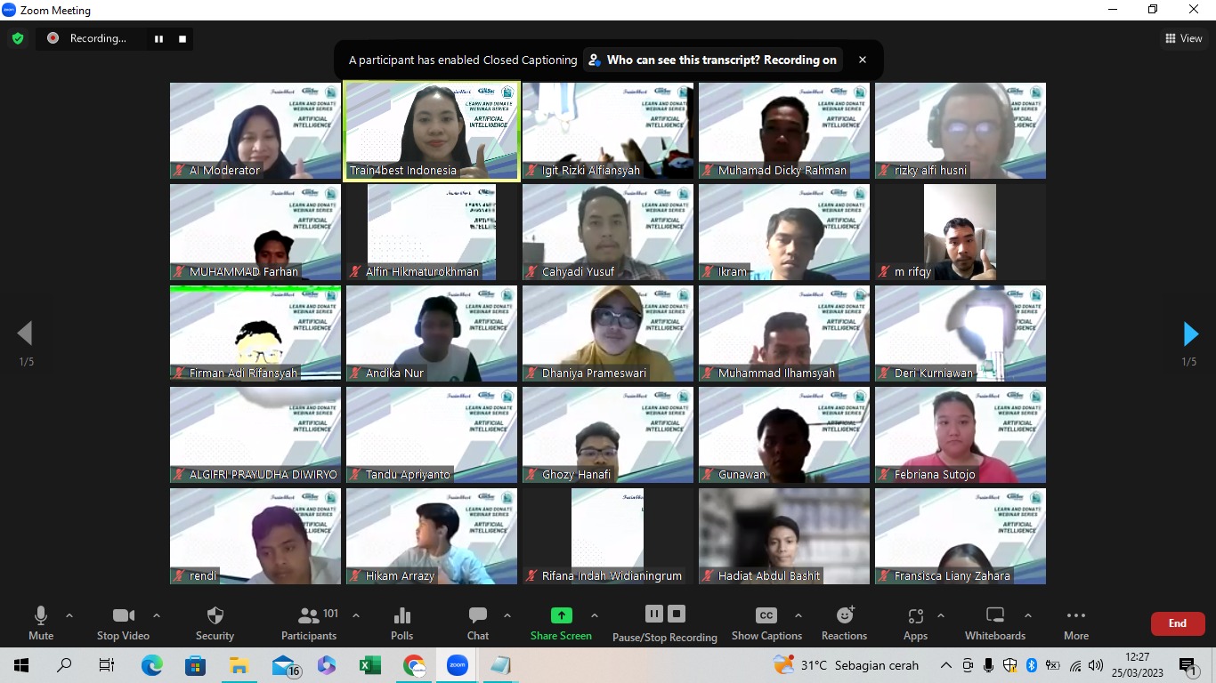Go to next page of participant videos

pos(1190,334)
